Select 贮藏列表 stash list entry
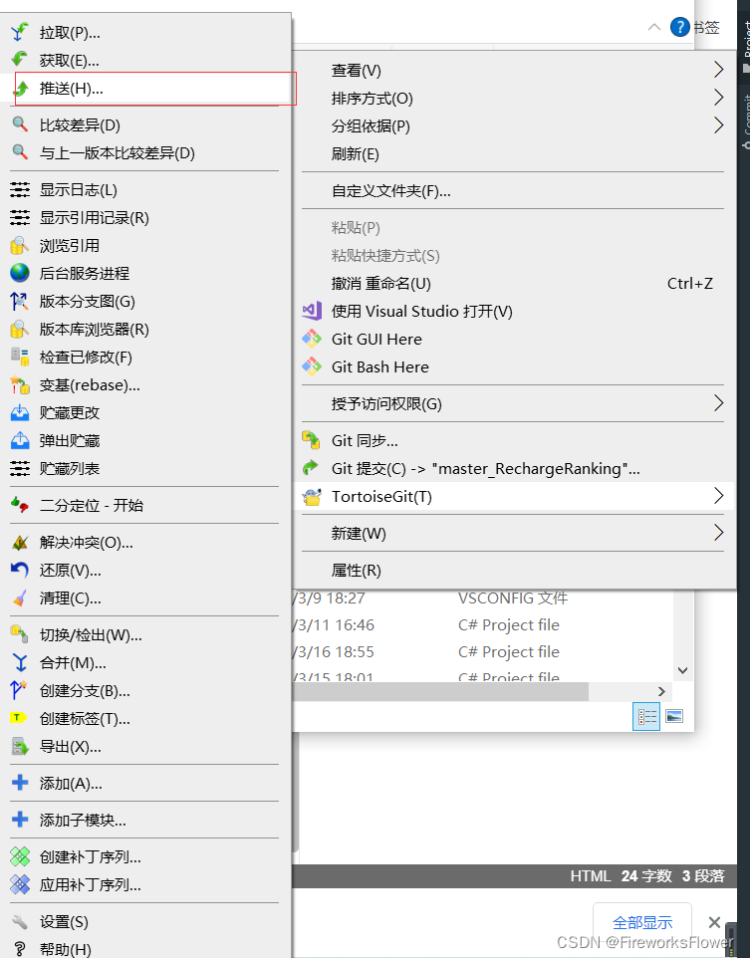750x958 pixels. pyautogui.click(x=144, y=469)
